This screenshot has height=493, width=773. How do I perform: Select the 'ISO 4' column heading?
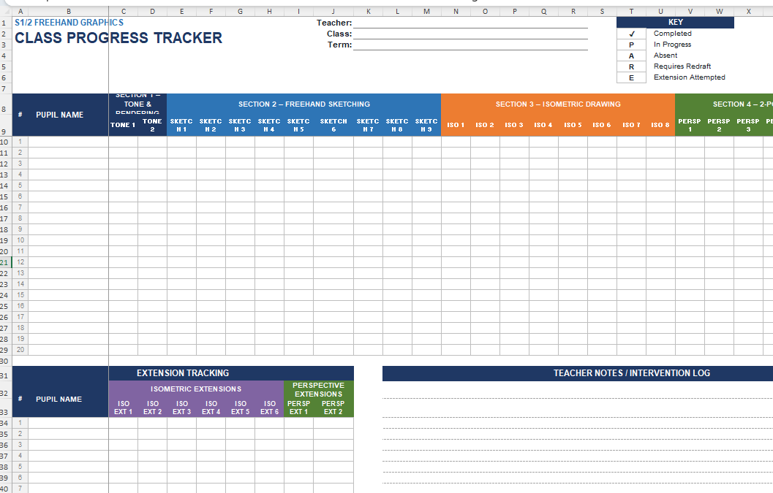543,125
